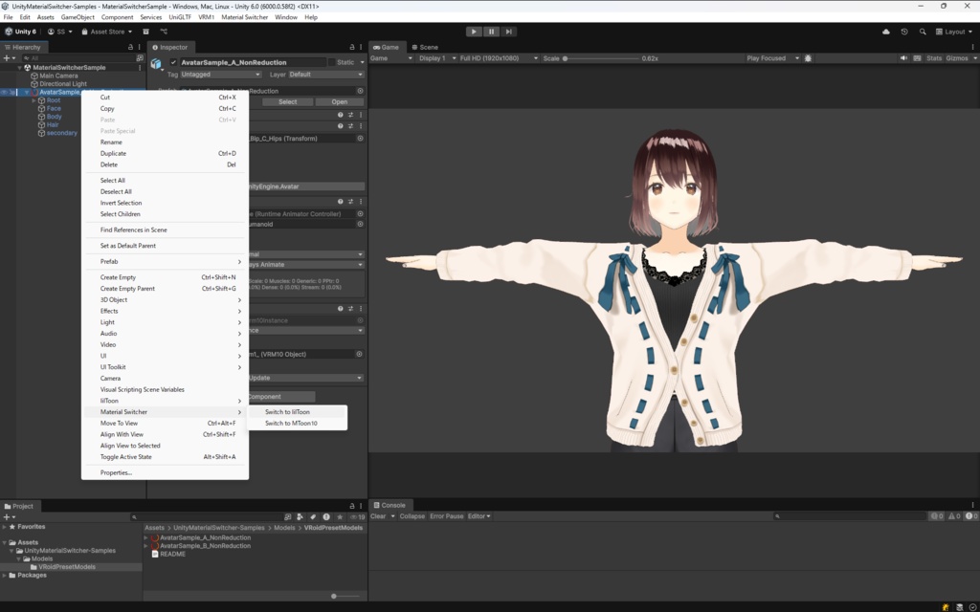Toggle audio mute in the Game view
This screenshot has height=612, width=980.
[x=903, y=57]
